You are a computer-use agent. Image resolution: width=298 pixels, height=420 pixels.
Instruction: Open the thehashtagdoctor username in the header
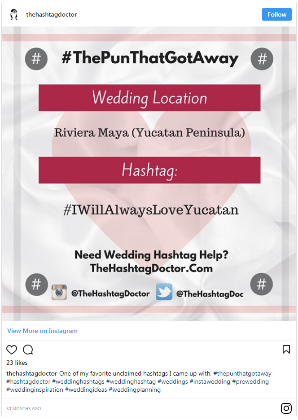point(51,14)
